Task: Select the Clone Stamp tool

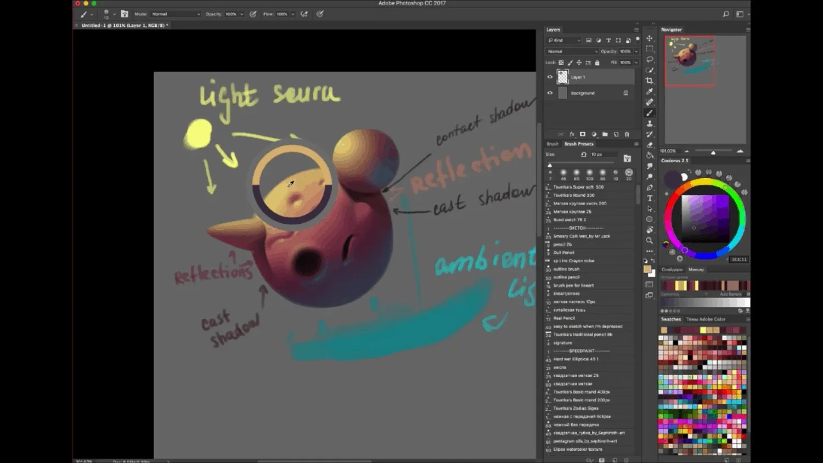Action: pyautogui.click(x=650, y=123)
